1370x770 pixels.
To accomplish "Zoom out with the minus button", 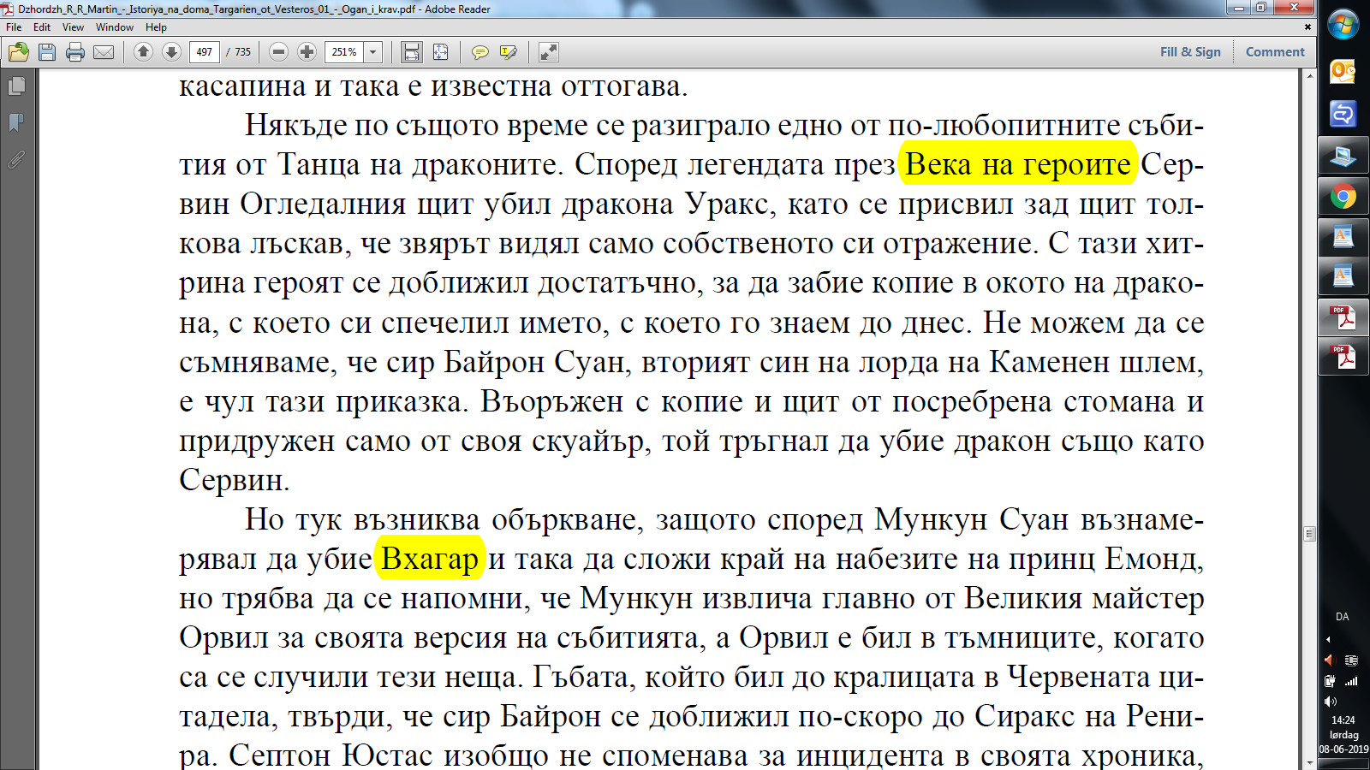I will 278,52.
